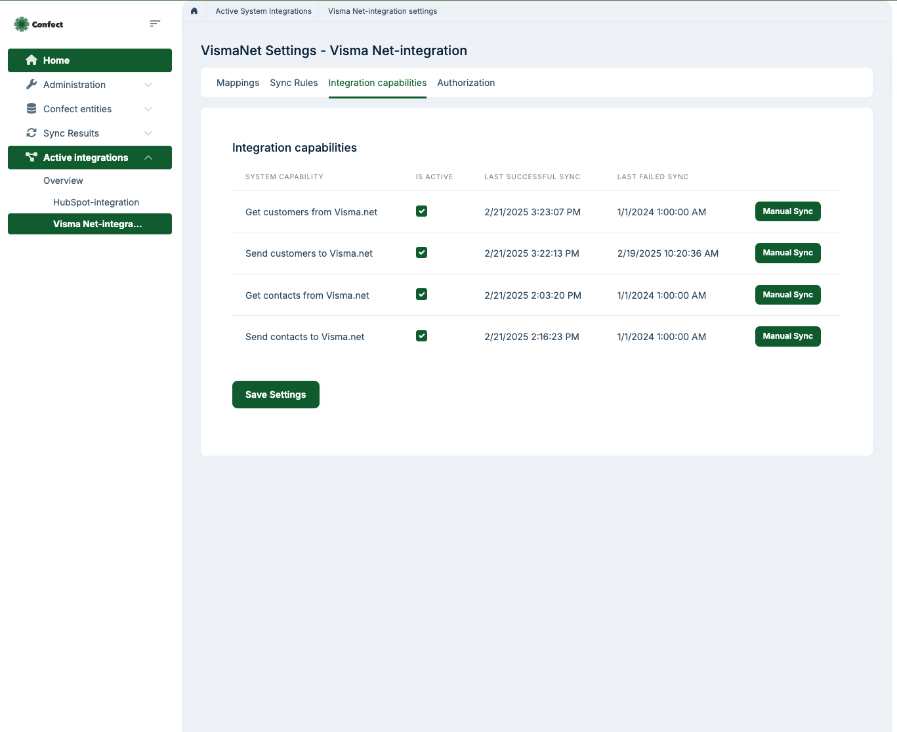
Task: Click the Confect logo icon
Action: pyautogui.click(x=22, y=24)
